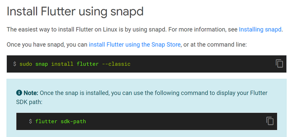This screenshot has width=301, height=137.
Task: Click the word install in the green command
Action: pyautogui.click(x=62, y=64)
